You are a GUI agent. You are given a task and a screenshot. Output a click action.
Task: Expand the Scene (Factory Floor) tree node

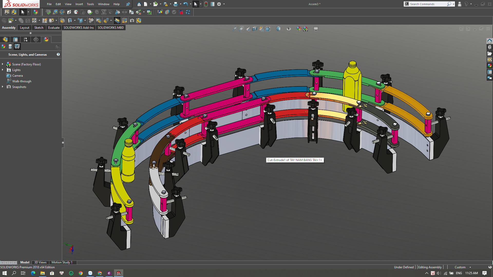(x=3, y=64)
